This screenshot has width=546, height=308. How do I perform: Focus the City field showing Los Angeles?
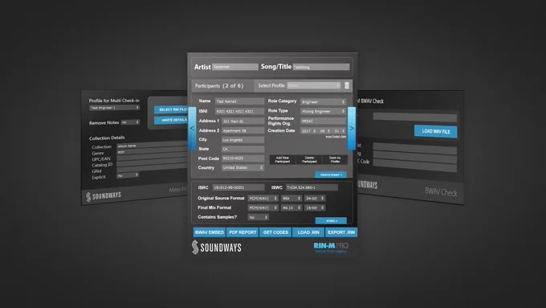tap(242, 140)
